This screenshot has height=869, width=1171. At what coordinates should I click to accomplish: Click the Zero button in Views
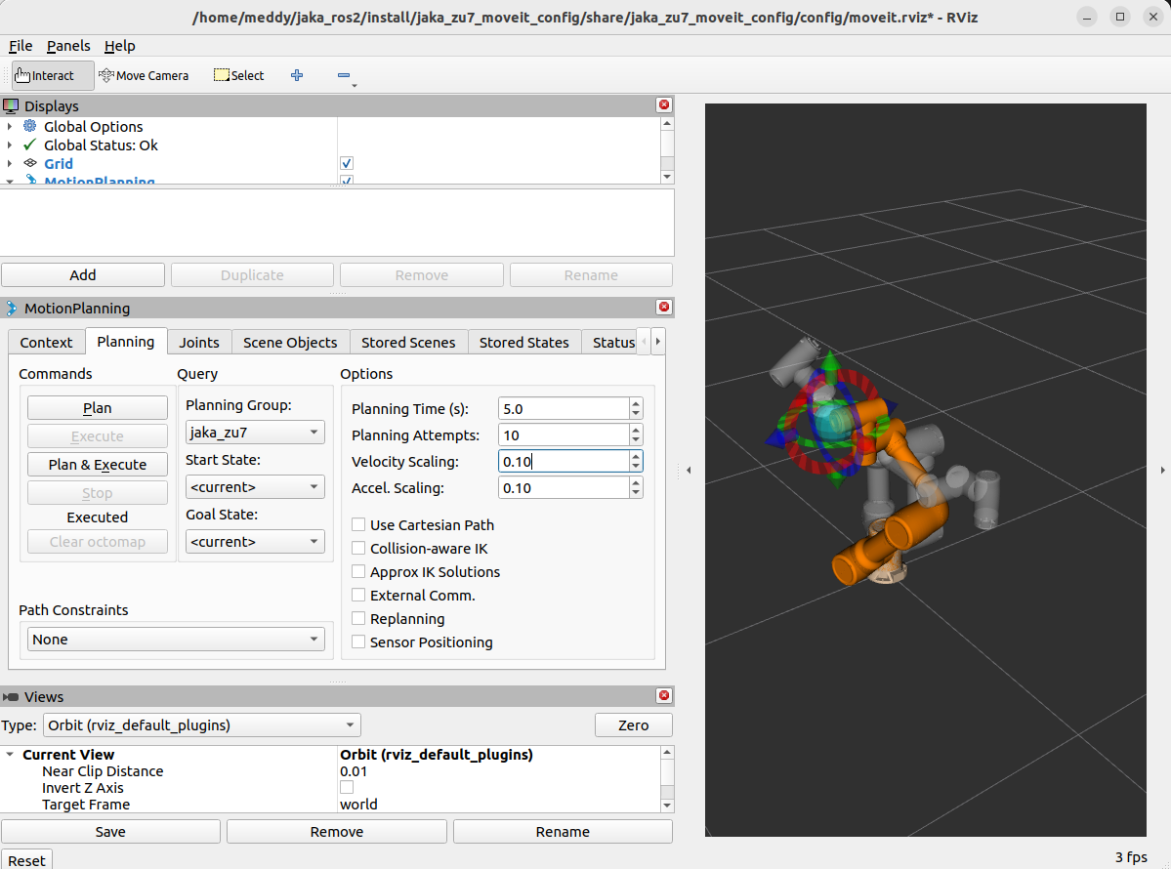[x=633, y=724]
